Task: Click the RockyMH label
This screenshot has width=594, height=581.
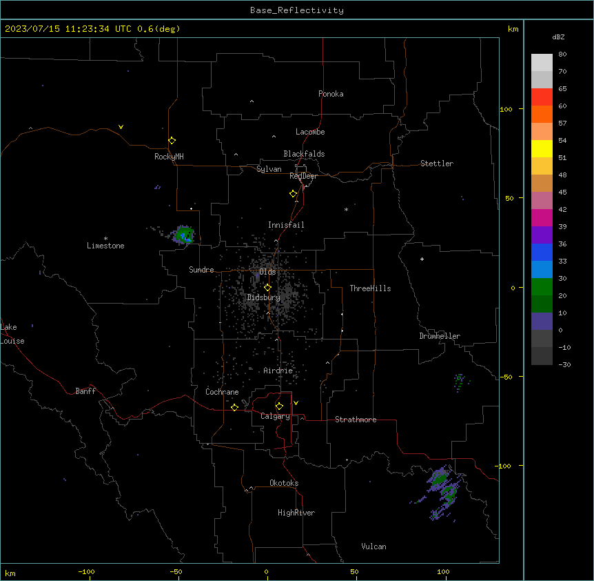Action: click(169, 157)
